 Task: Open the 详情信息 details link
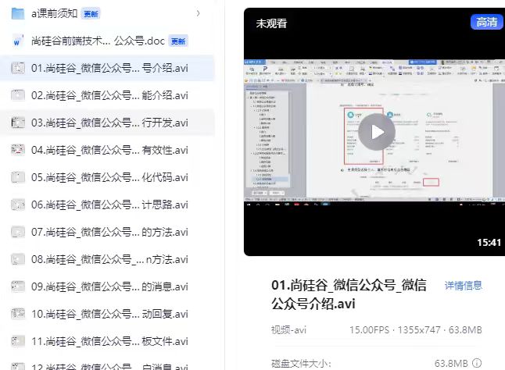(x=463, y=285)
